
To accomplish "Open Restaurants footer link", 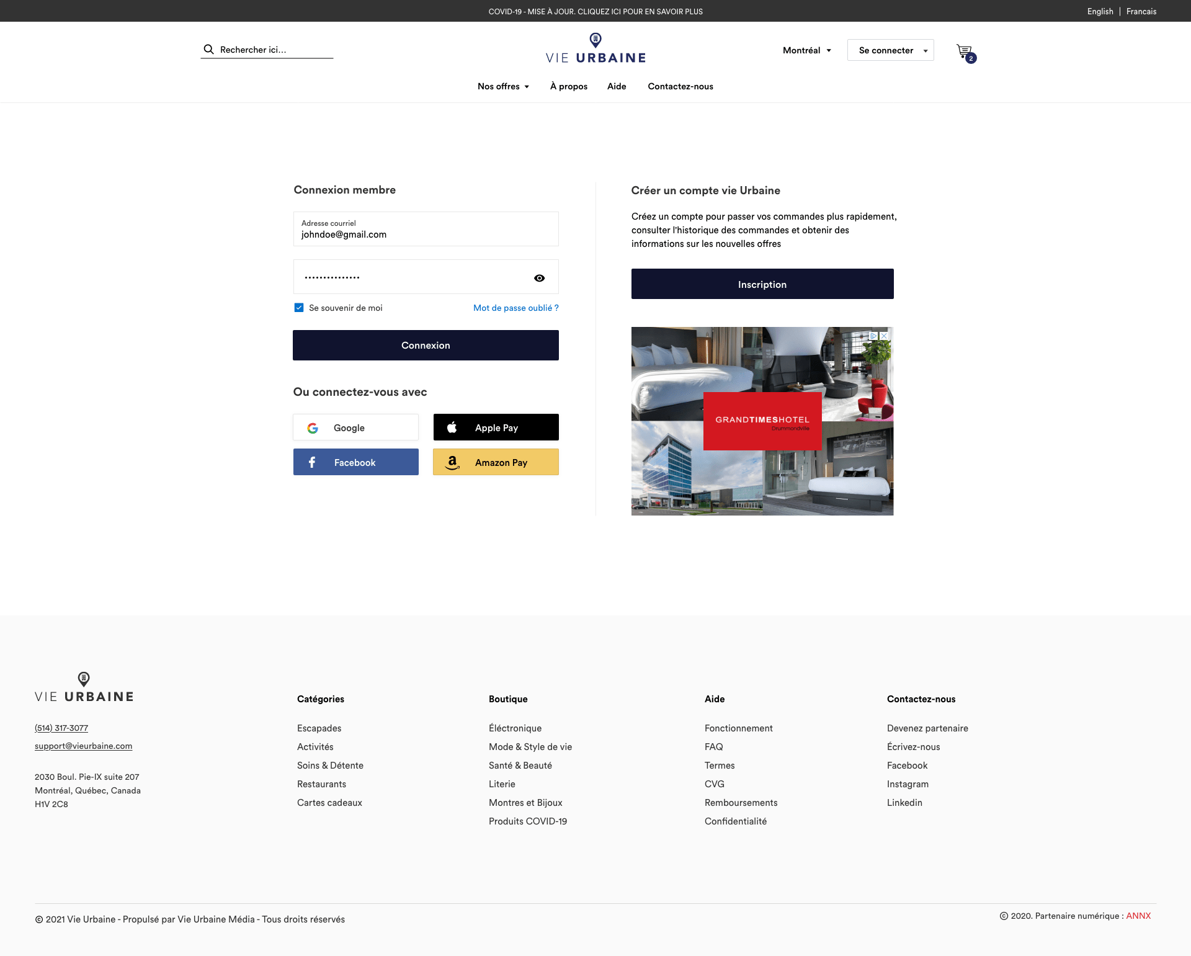I will click(322, 784).
